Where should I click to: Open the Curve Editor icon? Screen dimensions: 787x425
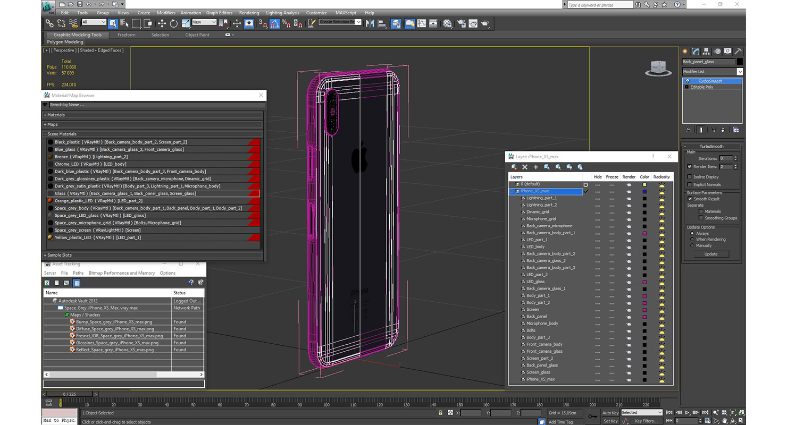point(422,23)
